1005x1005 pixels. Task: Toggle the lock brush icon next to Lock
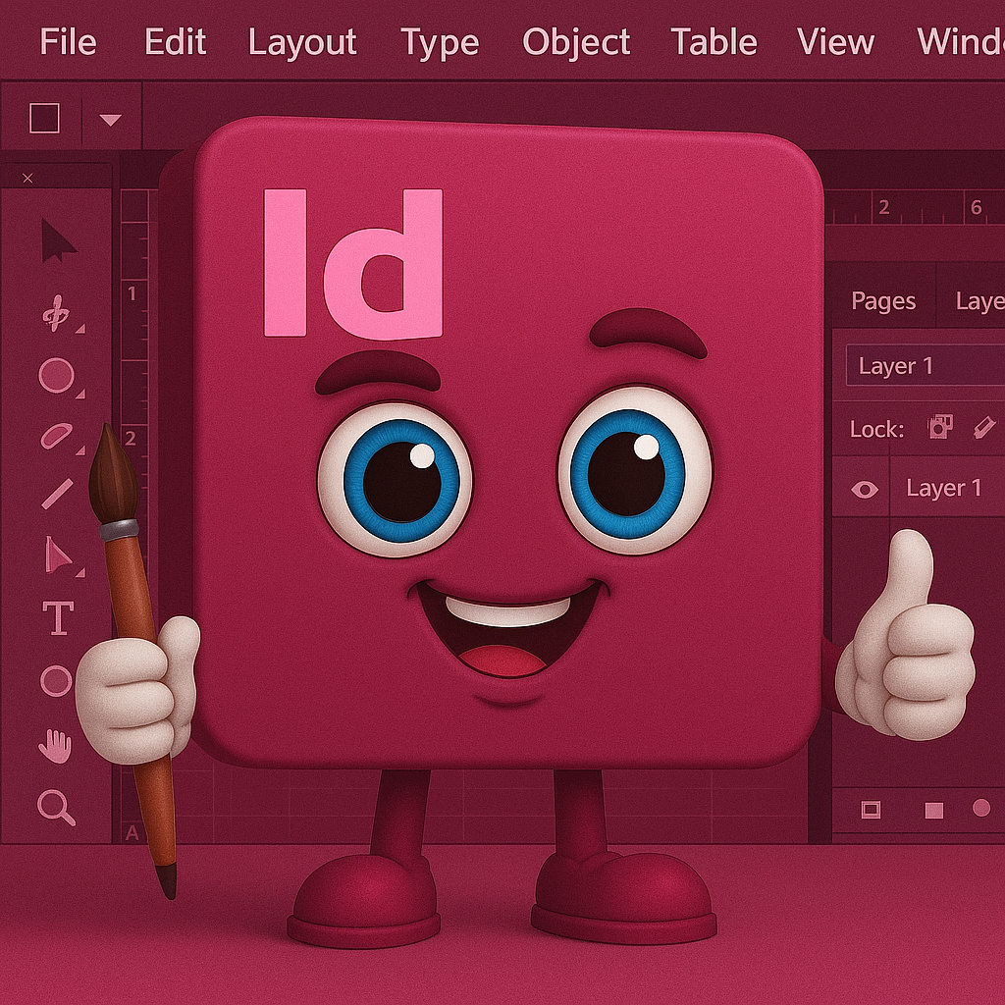983,427
